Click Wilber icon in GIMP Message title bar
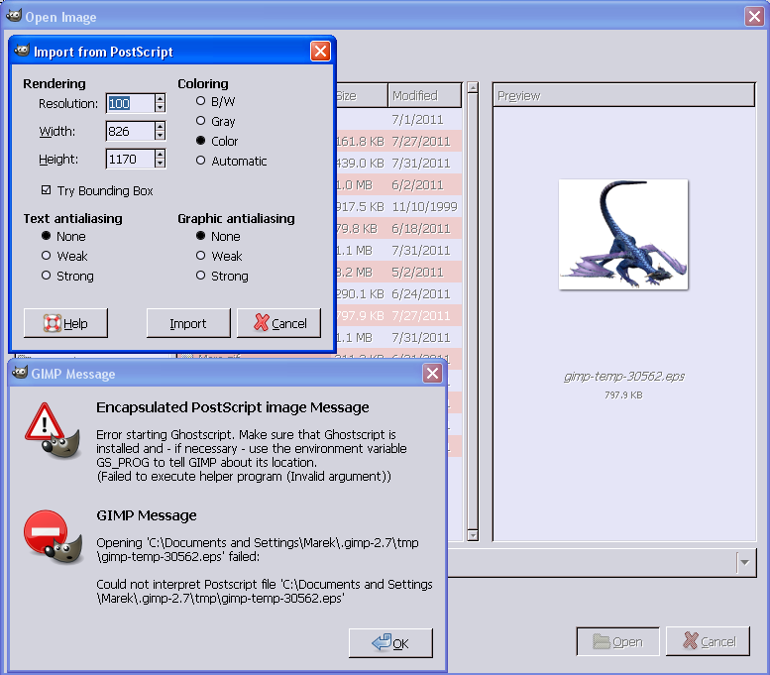 coord(20,373)
